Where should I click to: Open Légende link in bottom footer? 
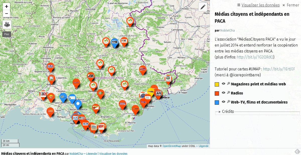(92, 153)
